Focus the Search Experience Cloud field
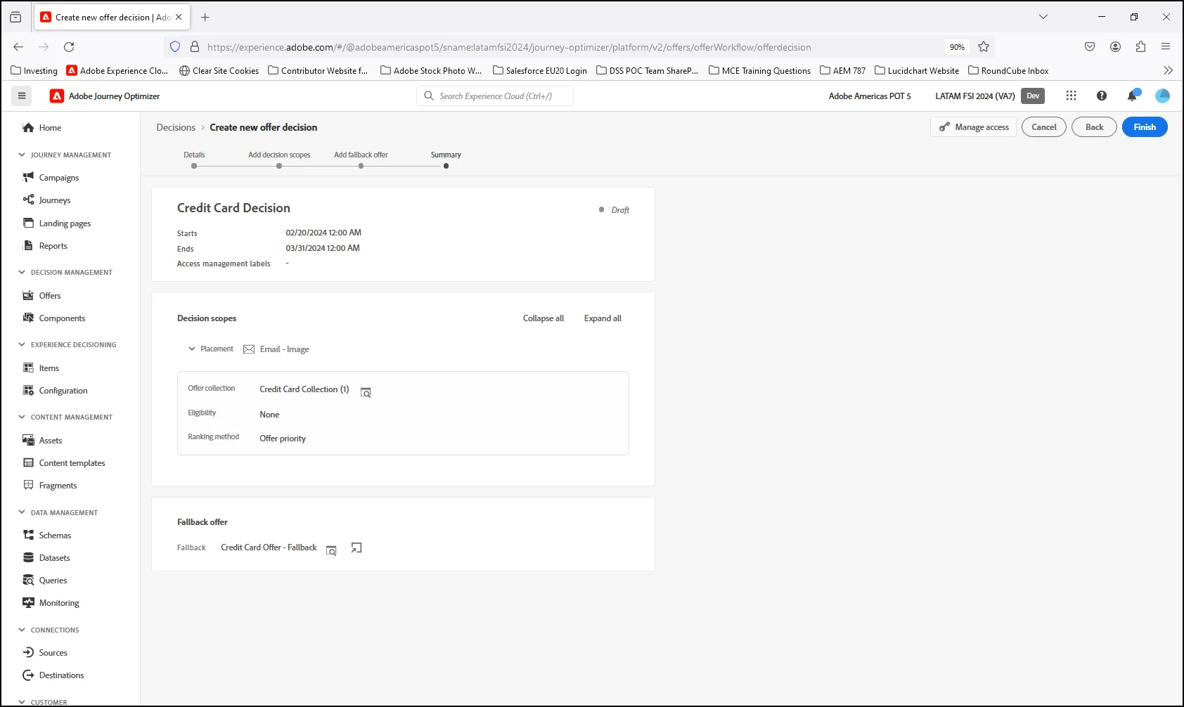1184x707 pixels. tap(495, 96)
